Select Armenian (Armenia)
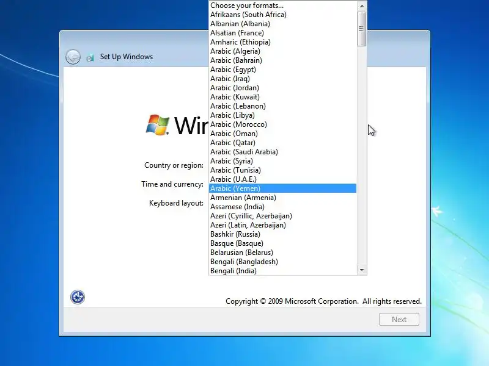489x366 pixels. click(282, 198)
